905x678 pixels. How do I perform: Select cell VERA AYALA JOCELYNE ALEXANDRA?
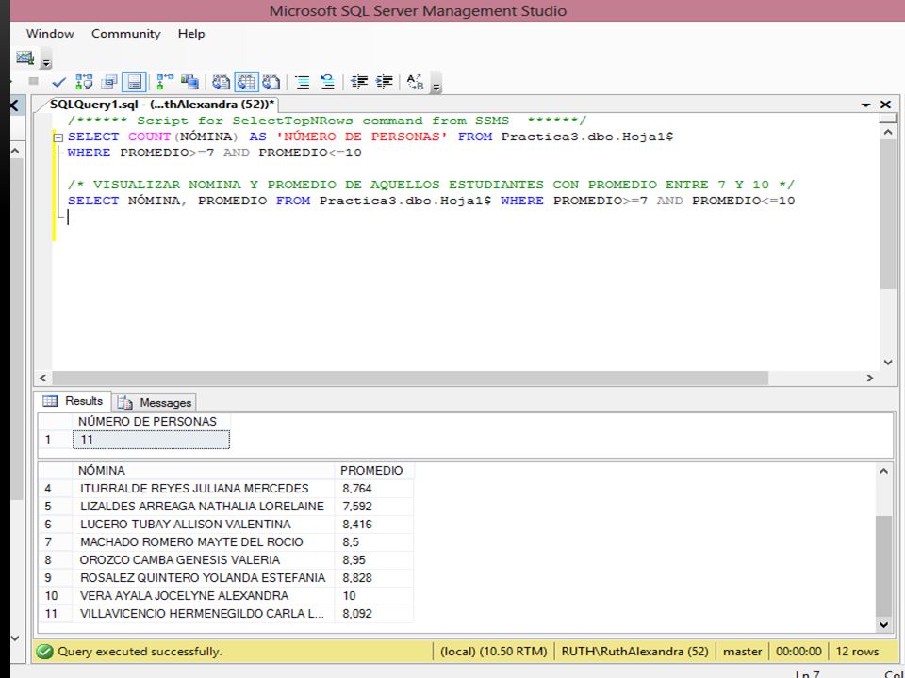[204, 595]
